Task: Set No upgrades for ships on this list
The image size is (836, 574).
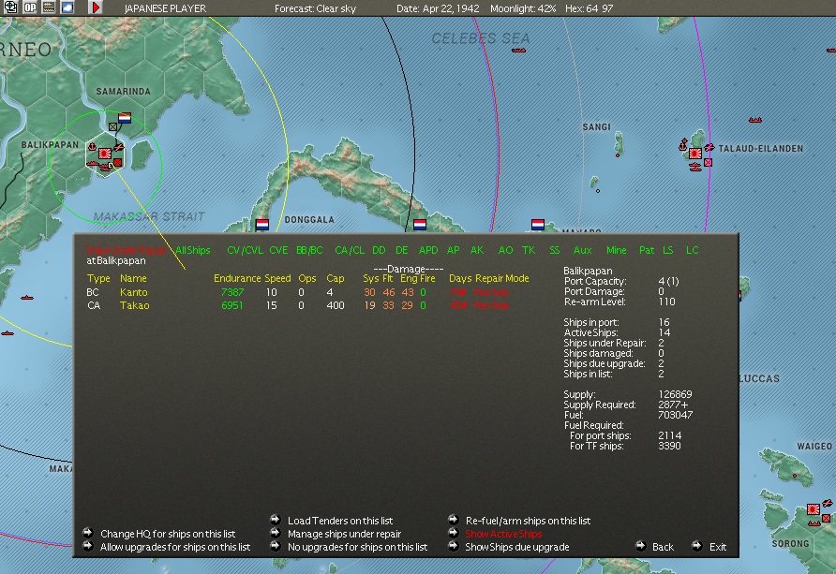Action: coord(358,547)
